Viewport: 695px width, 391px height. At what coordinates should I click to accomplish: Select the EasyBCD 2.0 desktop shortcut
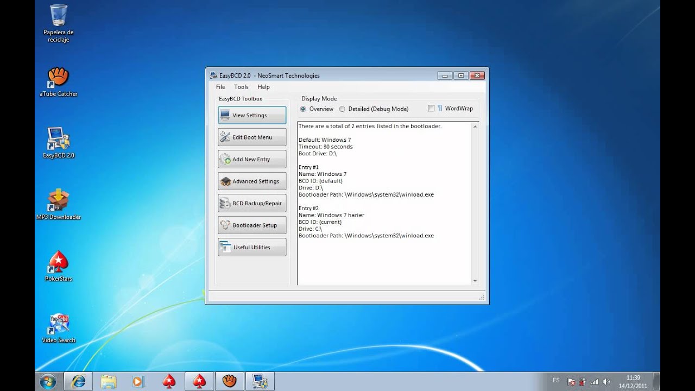pyautogui.click(x=59, y=143)
